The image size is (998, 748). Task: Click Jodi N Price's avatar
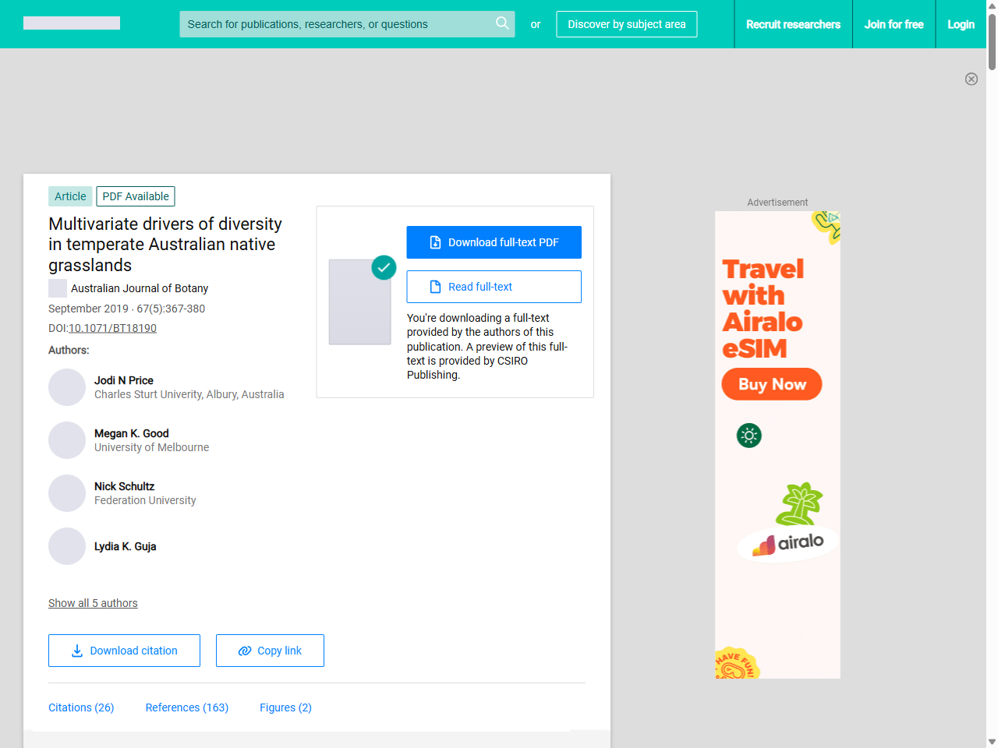coord(67,387)
